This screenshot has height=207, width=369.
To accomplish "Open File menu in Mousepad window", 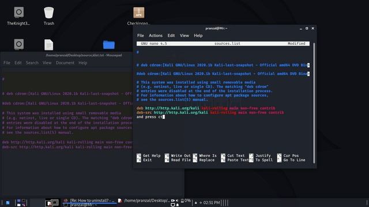I will (x=7, y=63).
